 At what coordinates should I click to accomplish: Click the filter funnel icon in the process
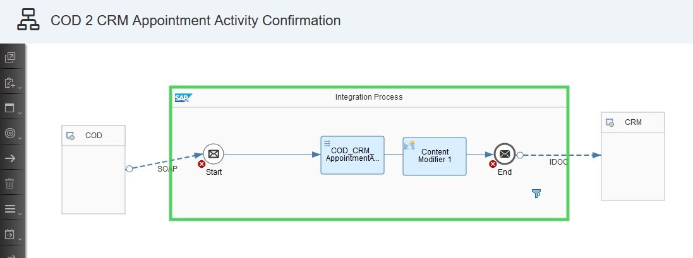pyautogui.click(x=536, y=194)
